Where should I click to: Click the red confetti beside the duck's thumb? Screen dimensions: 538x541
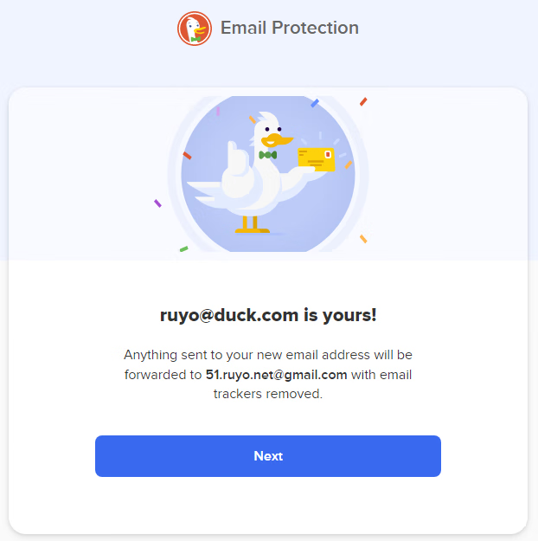point(187,155)
